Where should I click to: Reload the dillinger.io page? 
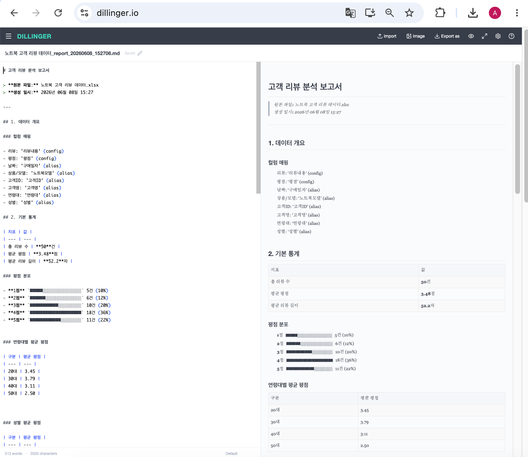click(58, 13)
